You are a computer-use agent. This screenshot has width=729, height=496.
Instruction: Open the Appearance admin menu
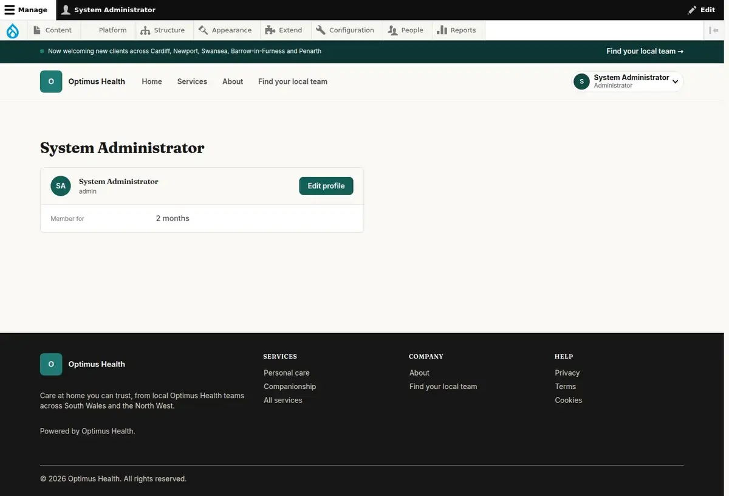click(x=225, y=30)
